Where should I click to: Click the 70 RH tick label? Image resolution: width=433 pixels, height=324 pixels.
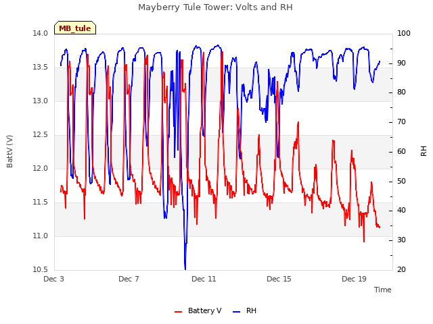click(x=401, y=122)
